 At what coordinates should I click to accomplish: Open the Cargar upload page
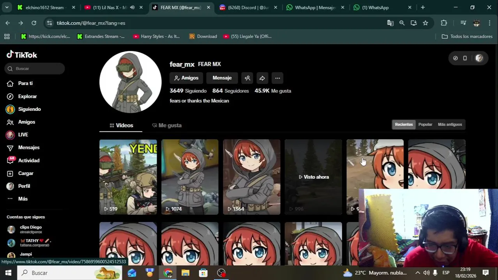[x=20, y=173]
